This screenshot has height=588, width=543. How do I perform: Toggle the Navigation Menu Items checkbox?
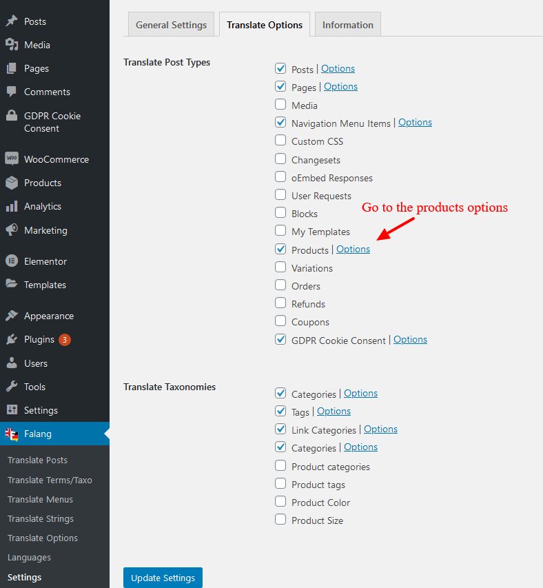pos(280,122)
